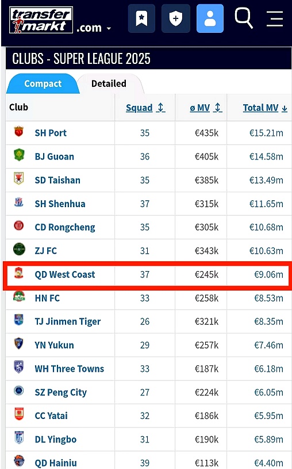Click the Transfermarkt logo
Screen dimensions: 292x469
[x=41, y=20]
